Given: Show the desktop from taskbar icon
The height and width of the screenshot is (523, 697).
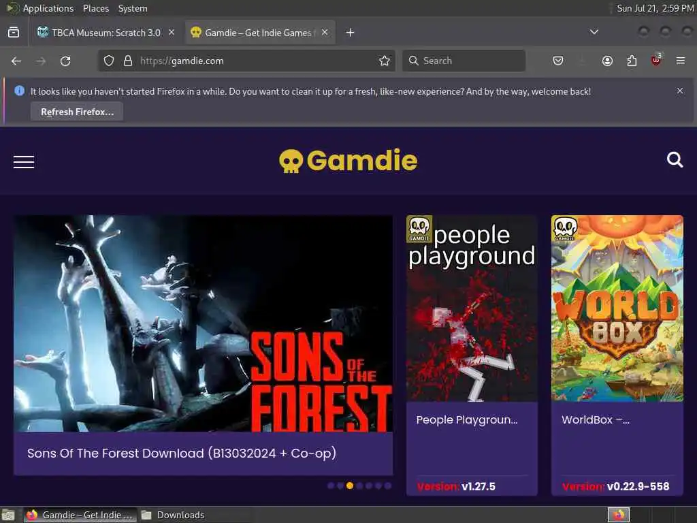Looking at the screenshot, I should tap(8, 515).
